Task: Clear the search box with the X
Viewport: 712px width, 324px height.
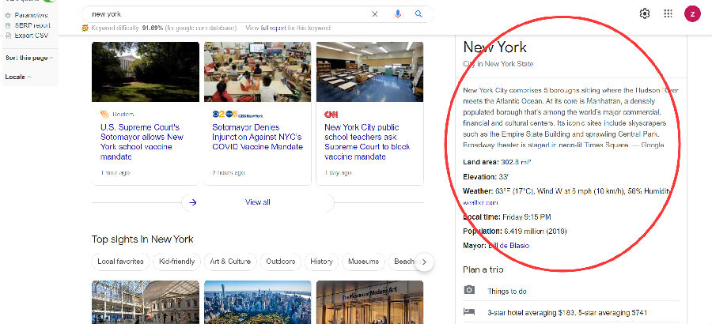Action: 375,14
